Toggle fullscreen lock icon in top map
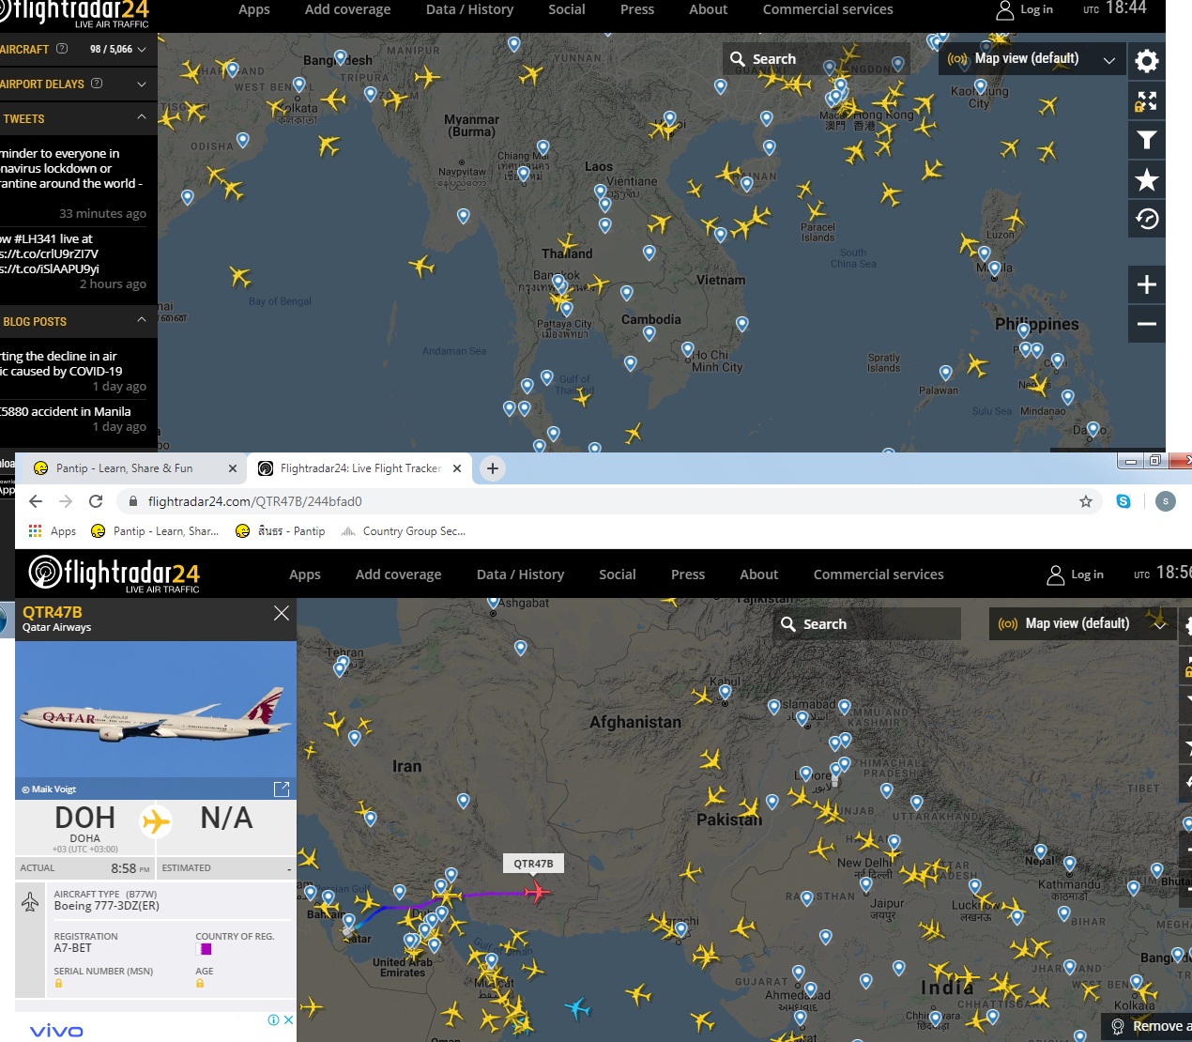Image resolution: width=1192 pixels, height=1042 pixels. pyautogui.click(x=1146, y=100)
